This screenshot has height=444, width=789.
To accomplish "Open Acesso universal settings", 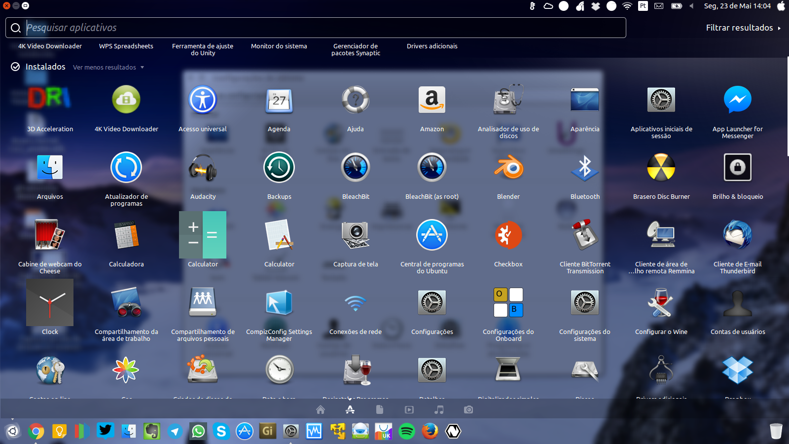I will [x=203, y=100].
